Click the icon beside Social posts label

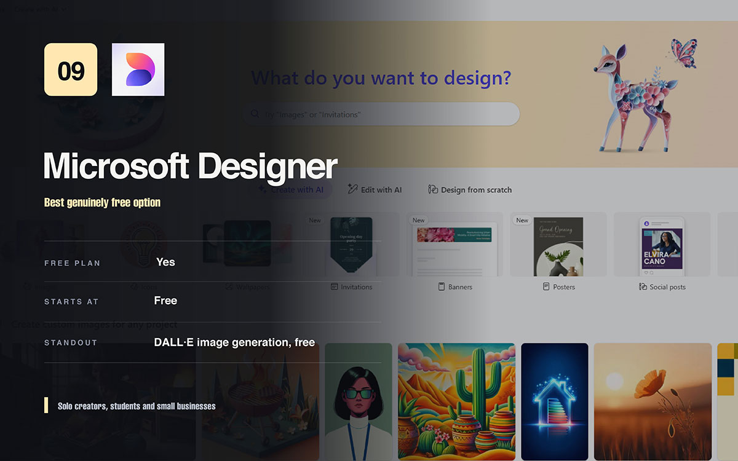pos(643,286)
